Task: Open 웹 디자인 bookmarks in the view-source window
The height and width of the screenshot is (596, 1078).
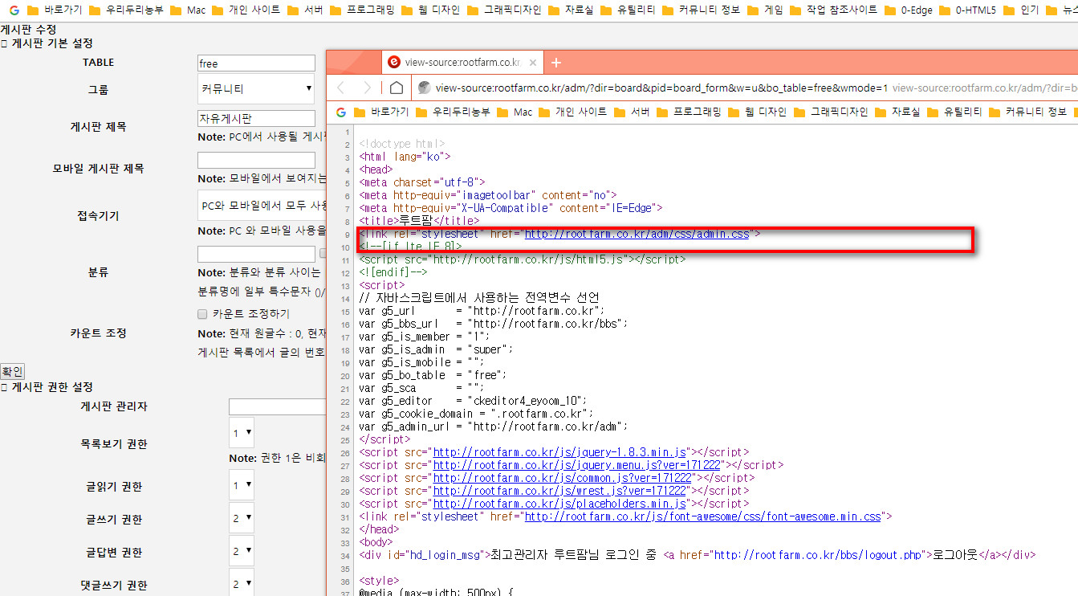Action: pos(759,112)
